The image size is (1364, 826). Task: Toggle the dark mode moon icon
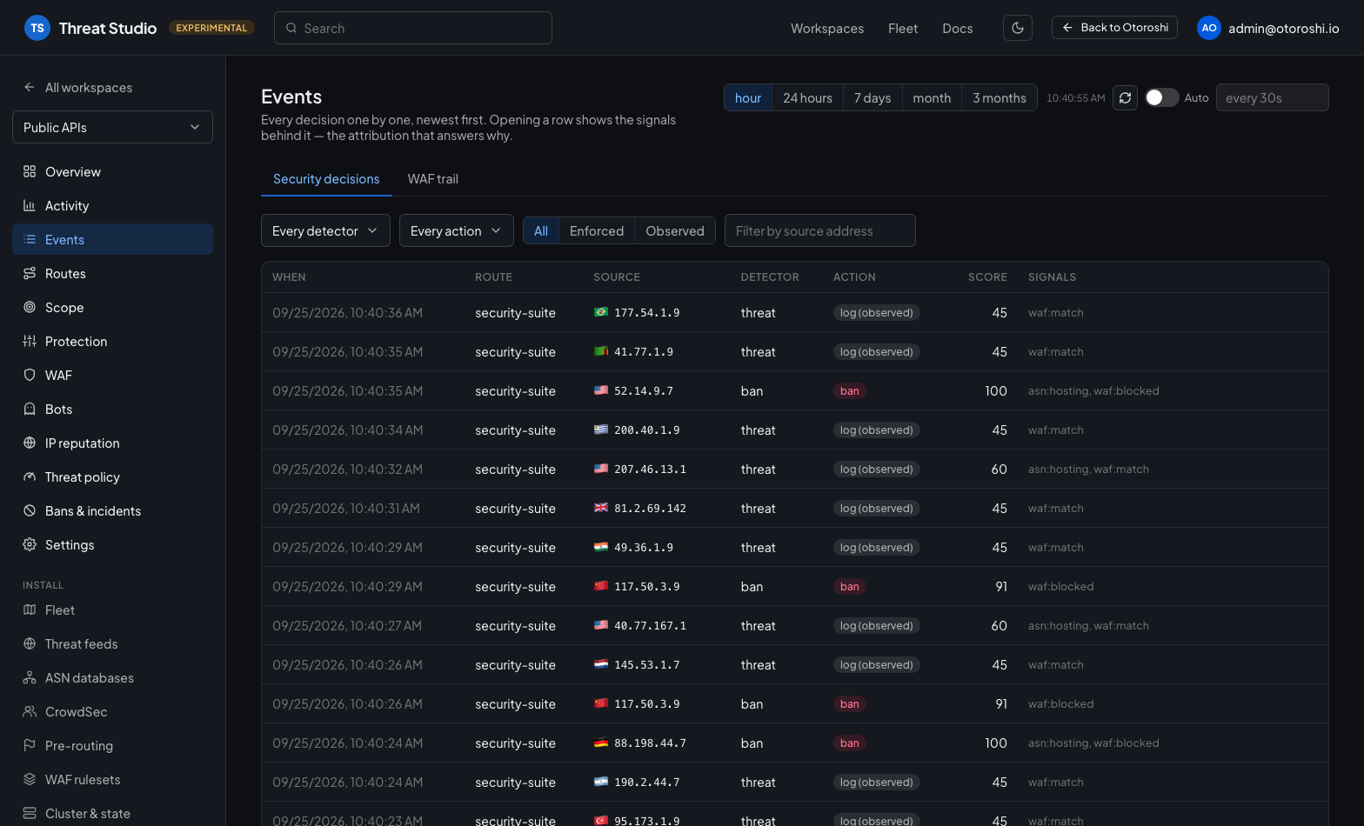1018,28
